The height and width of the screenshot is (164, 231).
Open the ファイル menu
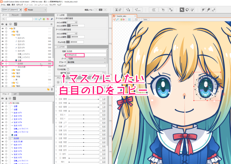click(x=3, y=5)
